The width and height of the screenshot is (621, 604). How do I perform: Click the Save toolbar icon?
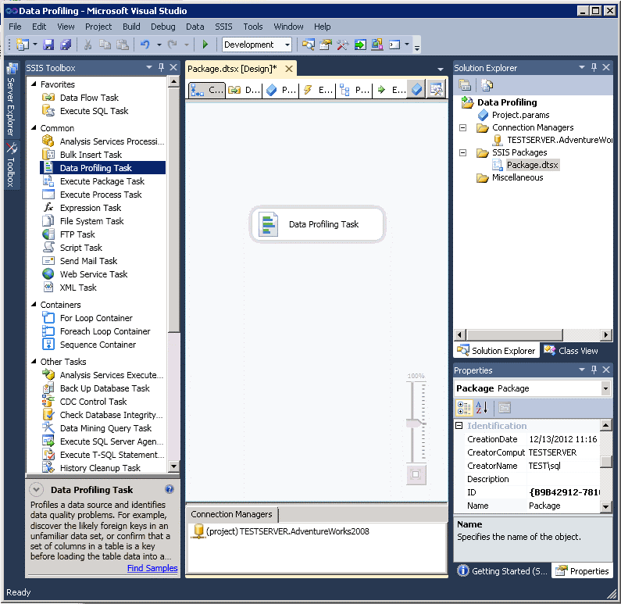coord(48,45)
